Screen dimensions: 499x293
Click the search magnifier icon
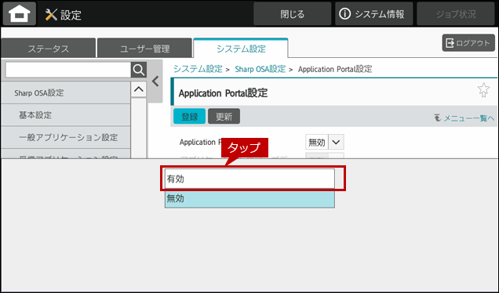point(139,70)
